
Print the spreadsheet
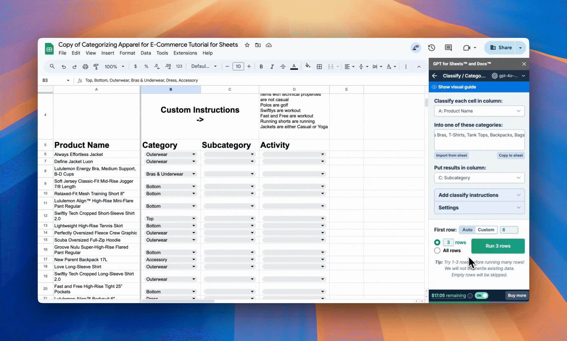(85, 66)
